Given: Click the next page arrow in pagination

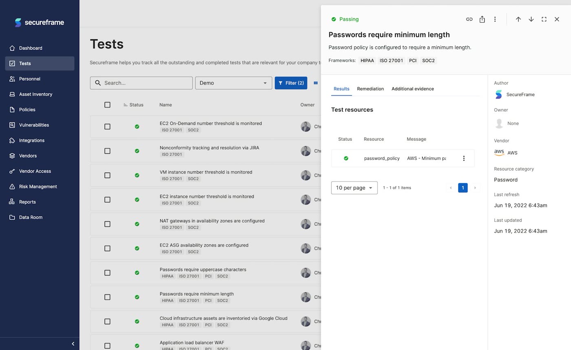Looking at the screenshot, I should 475,188.
